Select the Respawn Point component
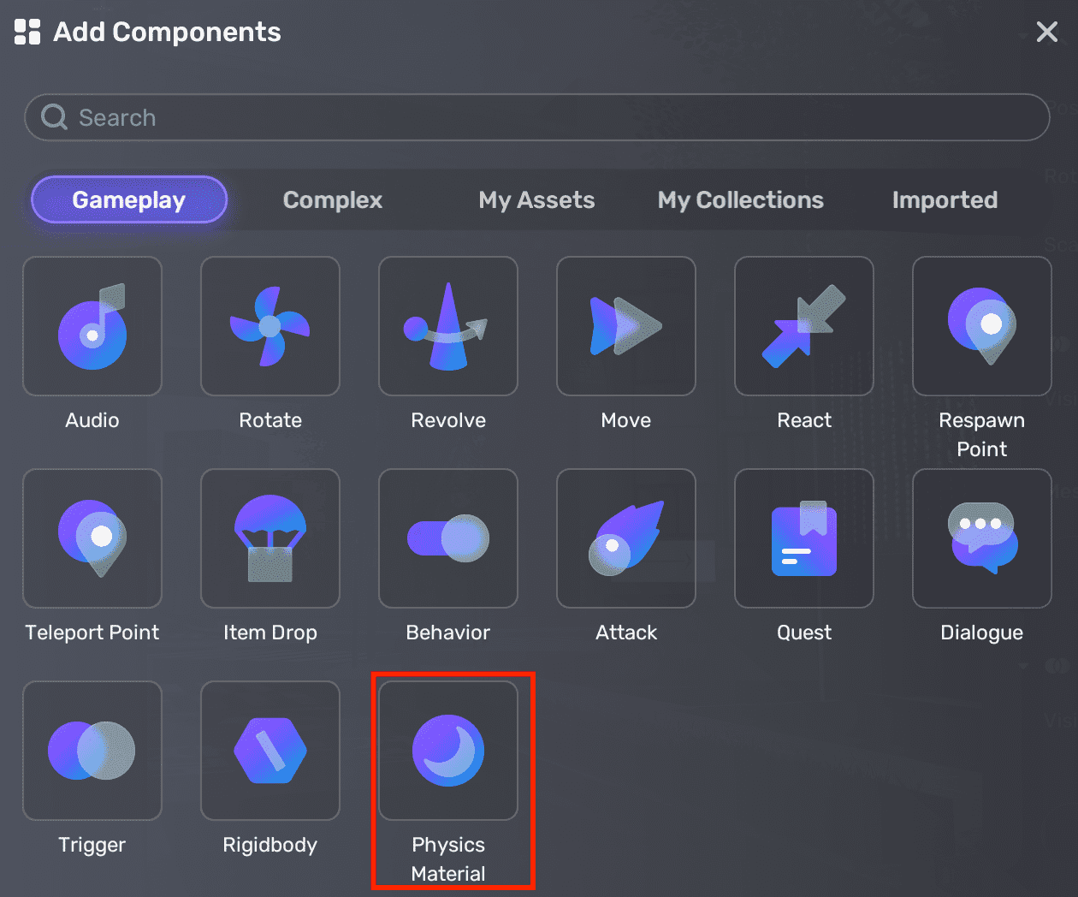Image resolution: width=1078 pixels, height=897 pixels. click(x=981, y=325)
